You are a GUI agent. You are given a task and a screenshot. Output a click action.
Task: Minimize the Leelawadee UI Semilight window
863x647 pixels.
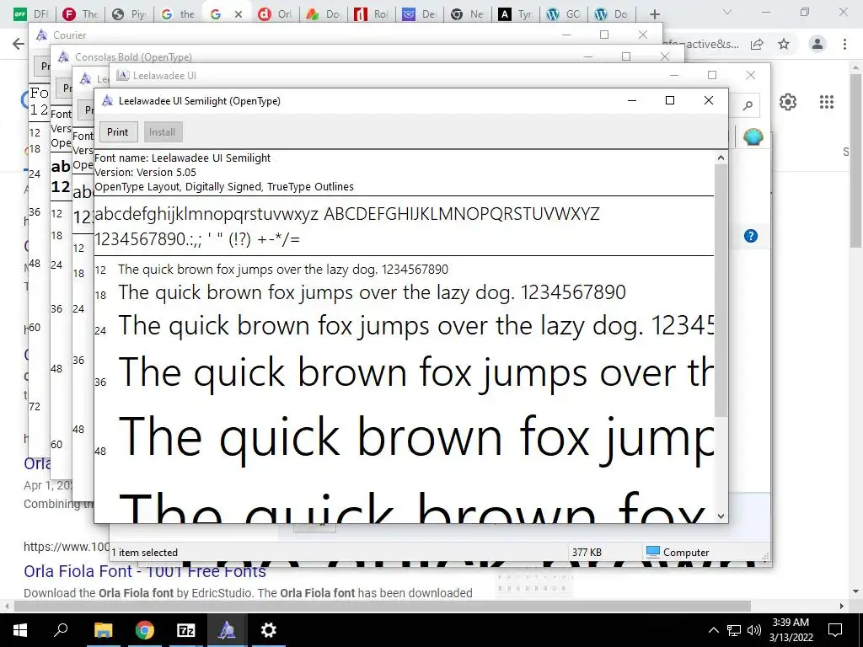click(632, 100)
